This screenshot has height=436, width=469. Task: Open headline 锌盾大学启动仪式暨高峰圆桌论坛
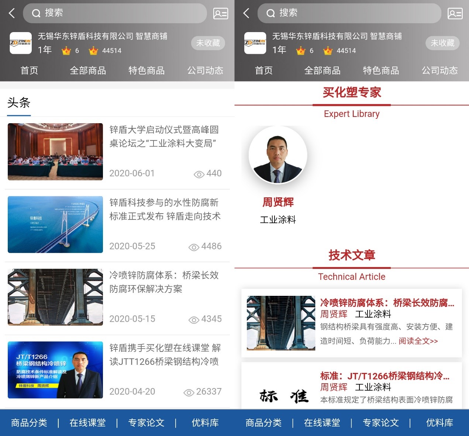pos(164,136)
